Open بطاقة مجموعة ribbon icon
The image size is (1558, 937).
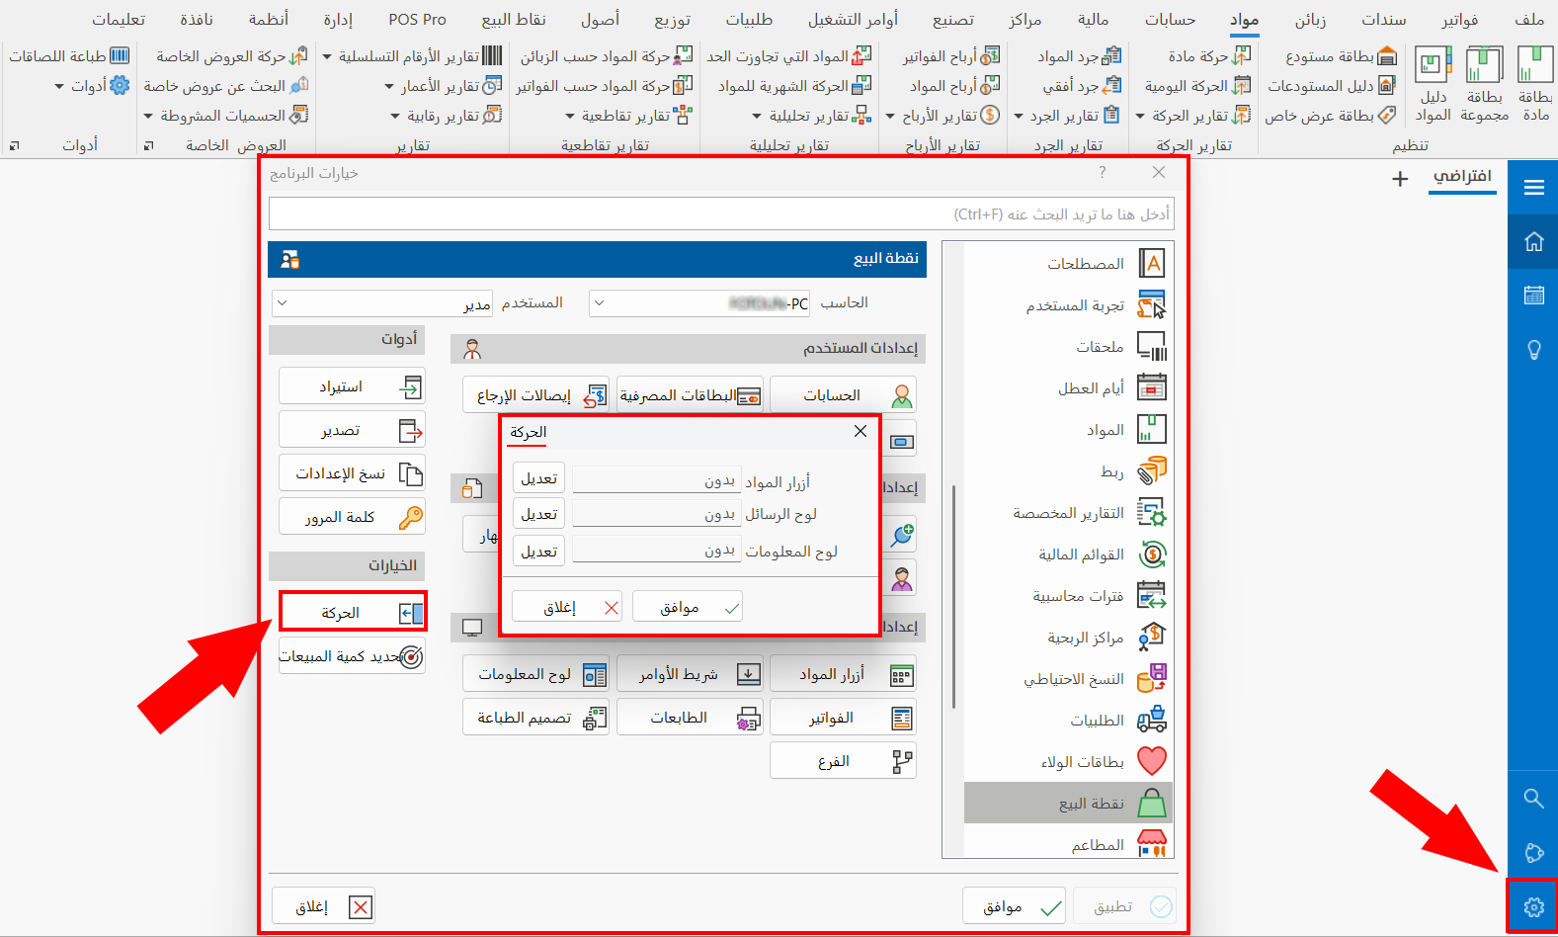1484,84
